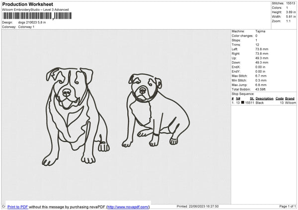The image size is (298, 210).
Task: Click the Code column header
Action: point(279,99)
